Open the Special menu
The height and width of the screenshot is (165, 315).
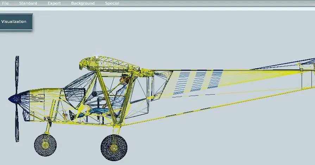click(x=112, y=3)
